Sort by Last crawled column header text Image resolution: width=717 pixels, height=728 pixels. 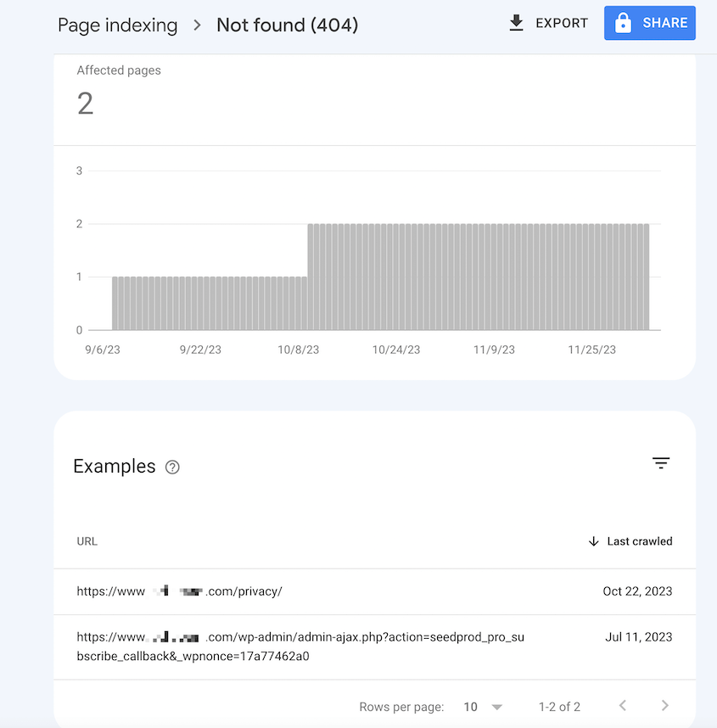pyautogui.click(x=639, y=541)
